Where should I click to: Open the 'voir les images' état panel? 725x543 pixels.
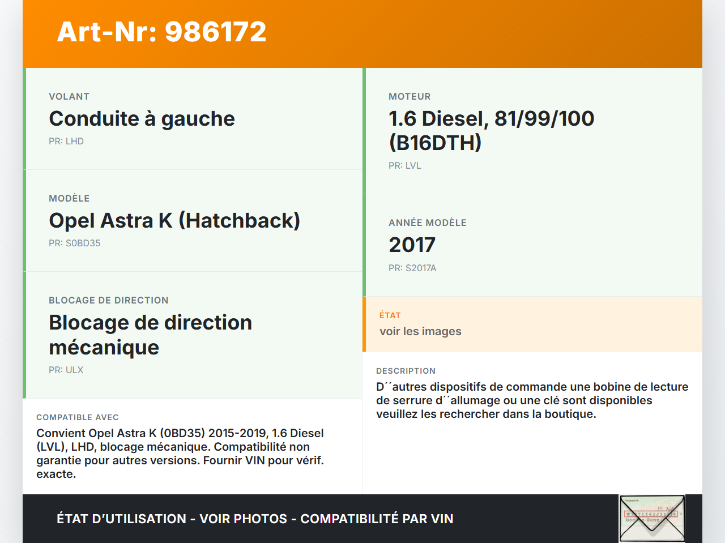pos(420,331)
